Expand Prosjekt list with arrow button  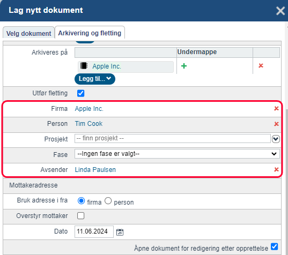coord(276,139)
